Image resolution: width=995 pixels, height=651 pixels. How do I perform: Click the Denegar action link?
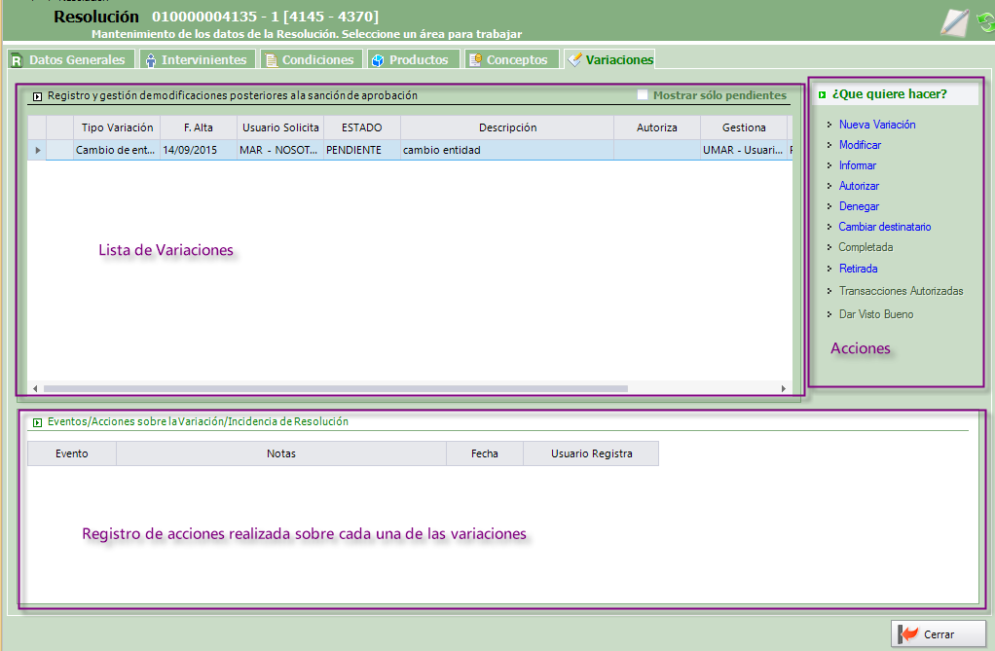click(859, 206)
